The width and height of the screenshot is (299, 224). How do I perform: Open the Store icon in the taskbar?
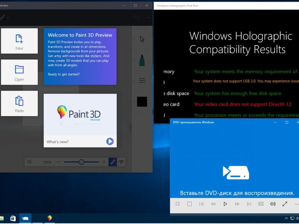tap(13, 218)
